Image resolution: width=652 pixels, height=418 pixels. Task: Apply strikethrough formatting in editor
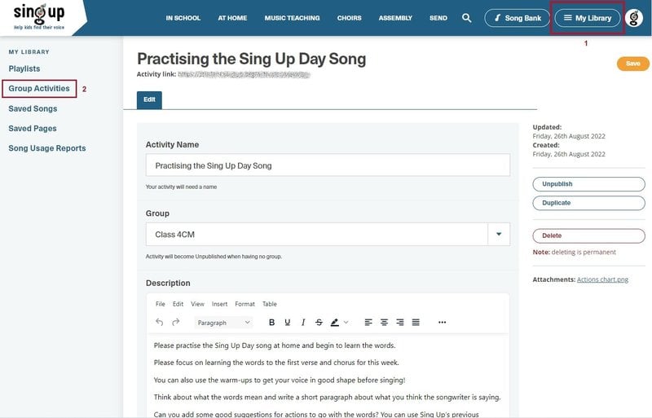[x=319, y=323]
